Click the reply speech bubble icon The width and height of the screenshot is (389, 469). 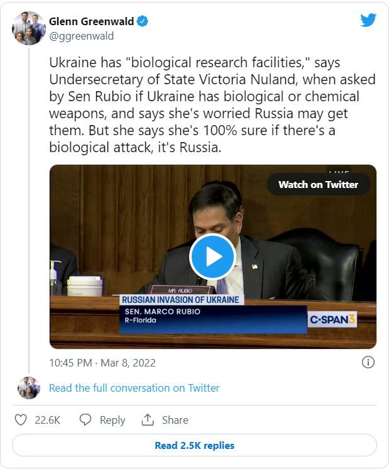click(x=85, y=420)
